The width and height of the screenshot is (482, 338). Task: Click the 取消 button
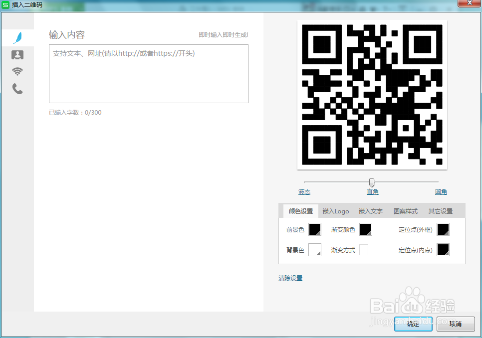coord(456,324)
